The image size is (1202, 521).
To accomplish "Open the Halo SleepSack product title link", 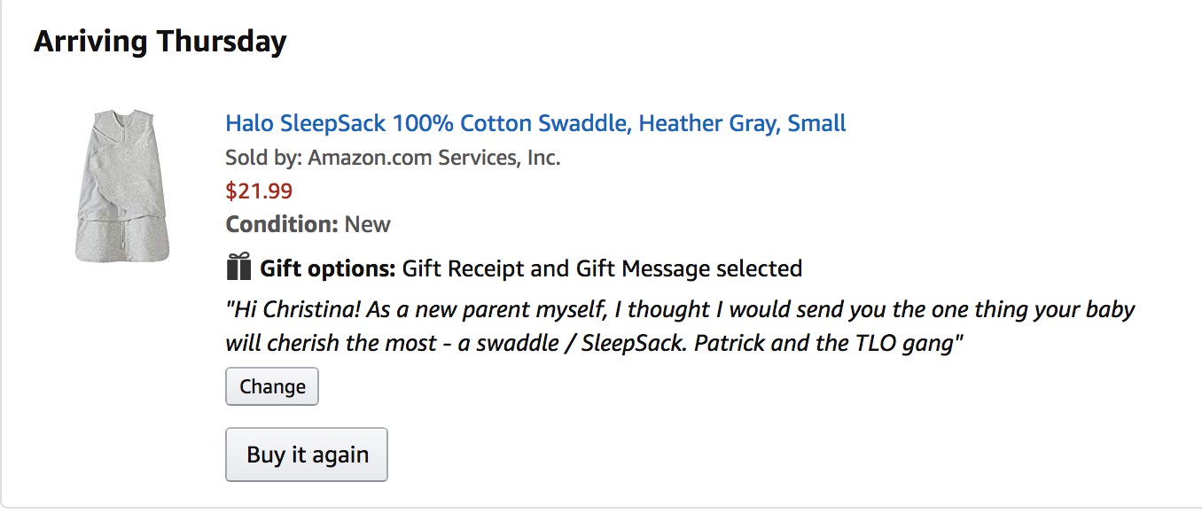I will tap(535, 122).
